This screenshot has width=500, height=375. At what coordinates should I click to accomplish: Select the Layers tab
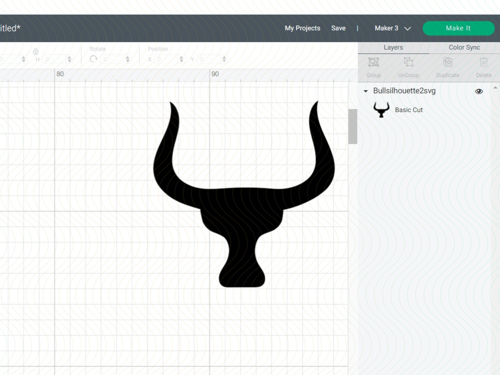393,47
